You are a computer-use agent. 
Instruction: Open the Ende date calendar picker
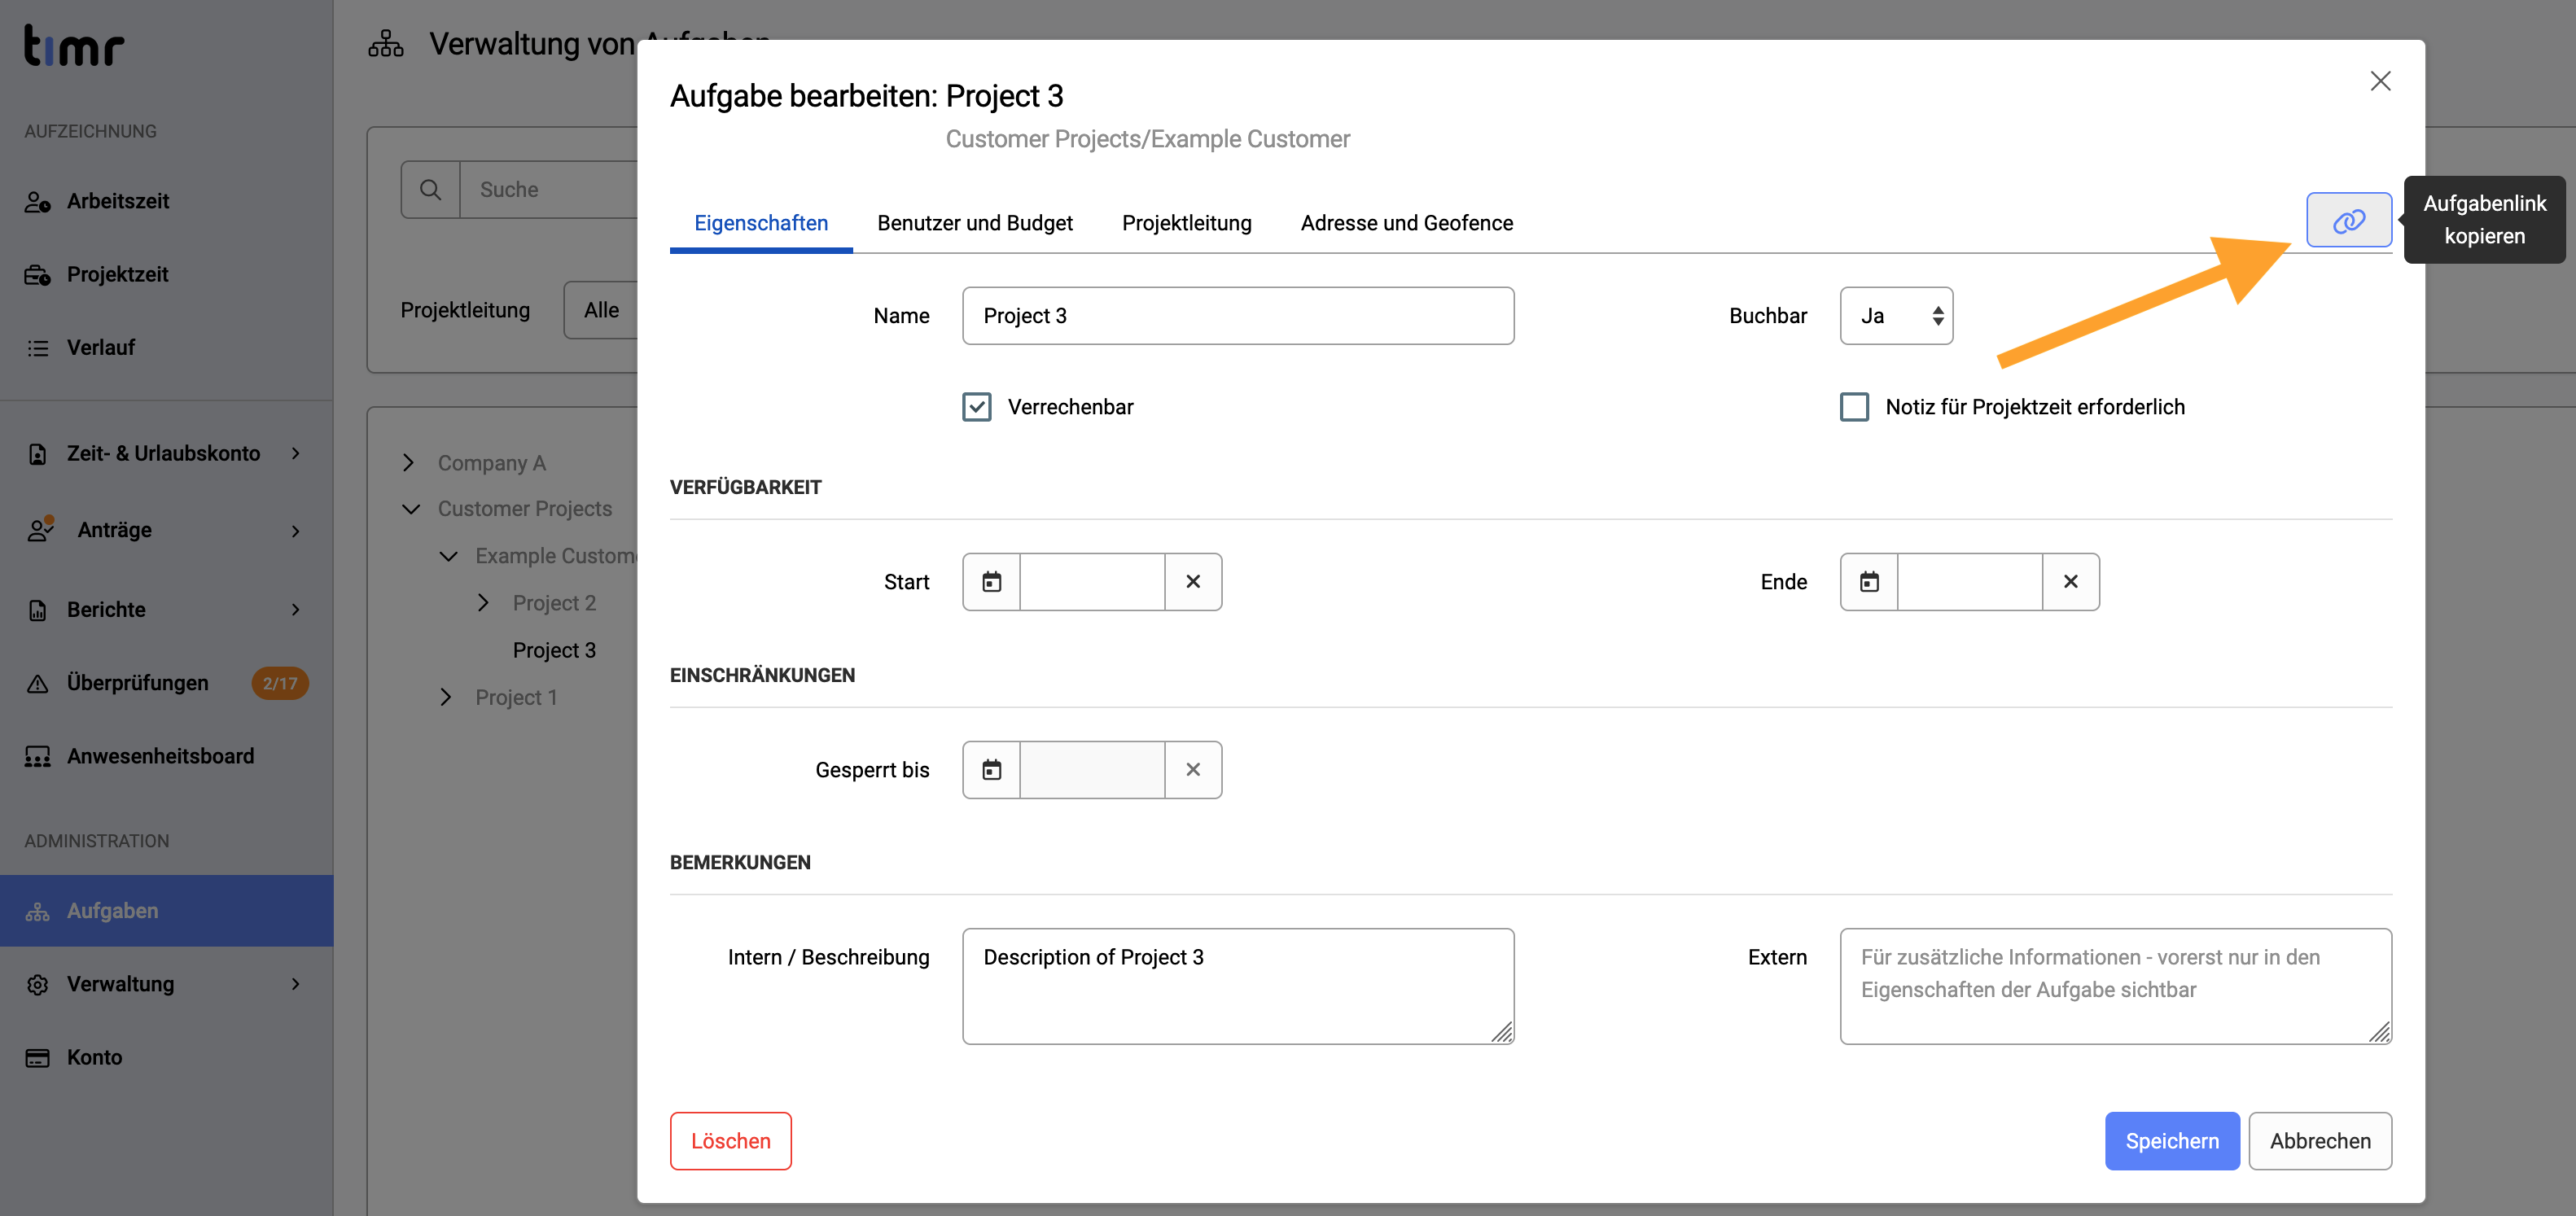pyautogui.click(x=1869, y=582)
